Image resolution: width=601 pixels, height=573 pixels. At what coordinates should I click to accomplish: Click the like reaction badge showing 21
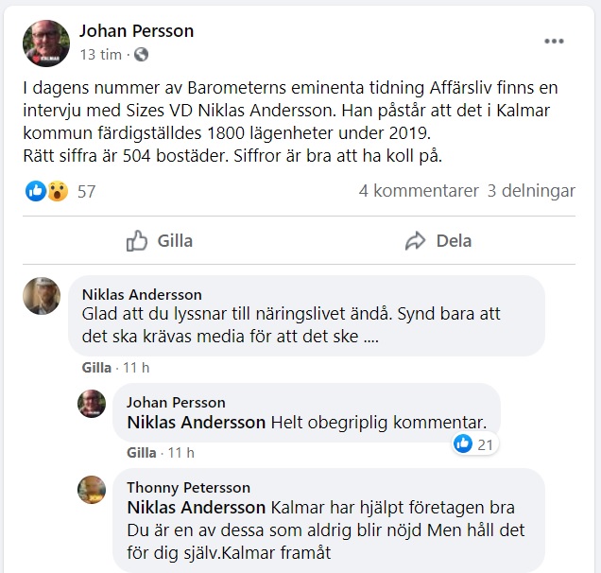pos(474,443)
